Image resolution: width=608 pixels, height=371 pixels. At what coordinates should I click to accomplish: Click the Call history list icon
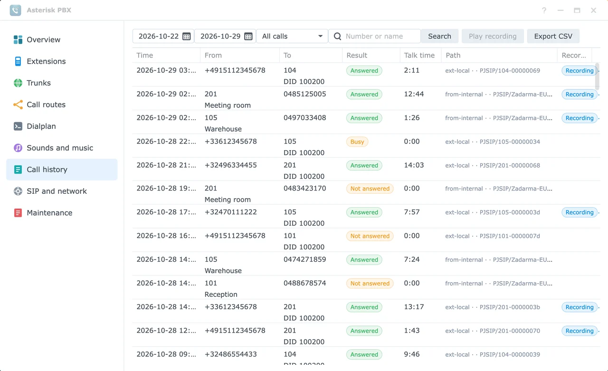tap(18, 170)
